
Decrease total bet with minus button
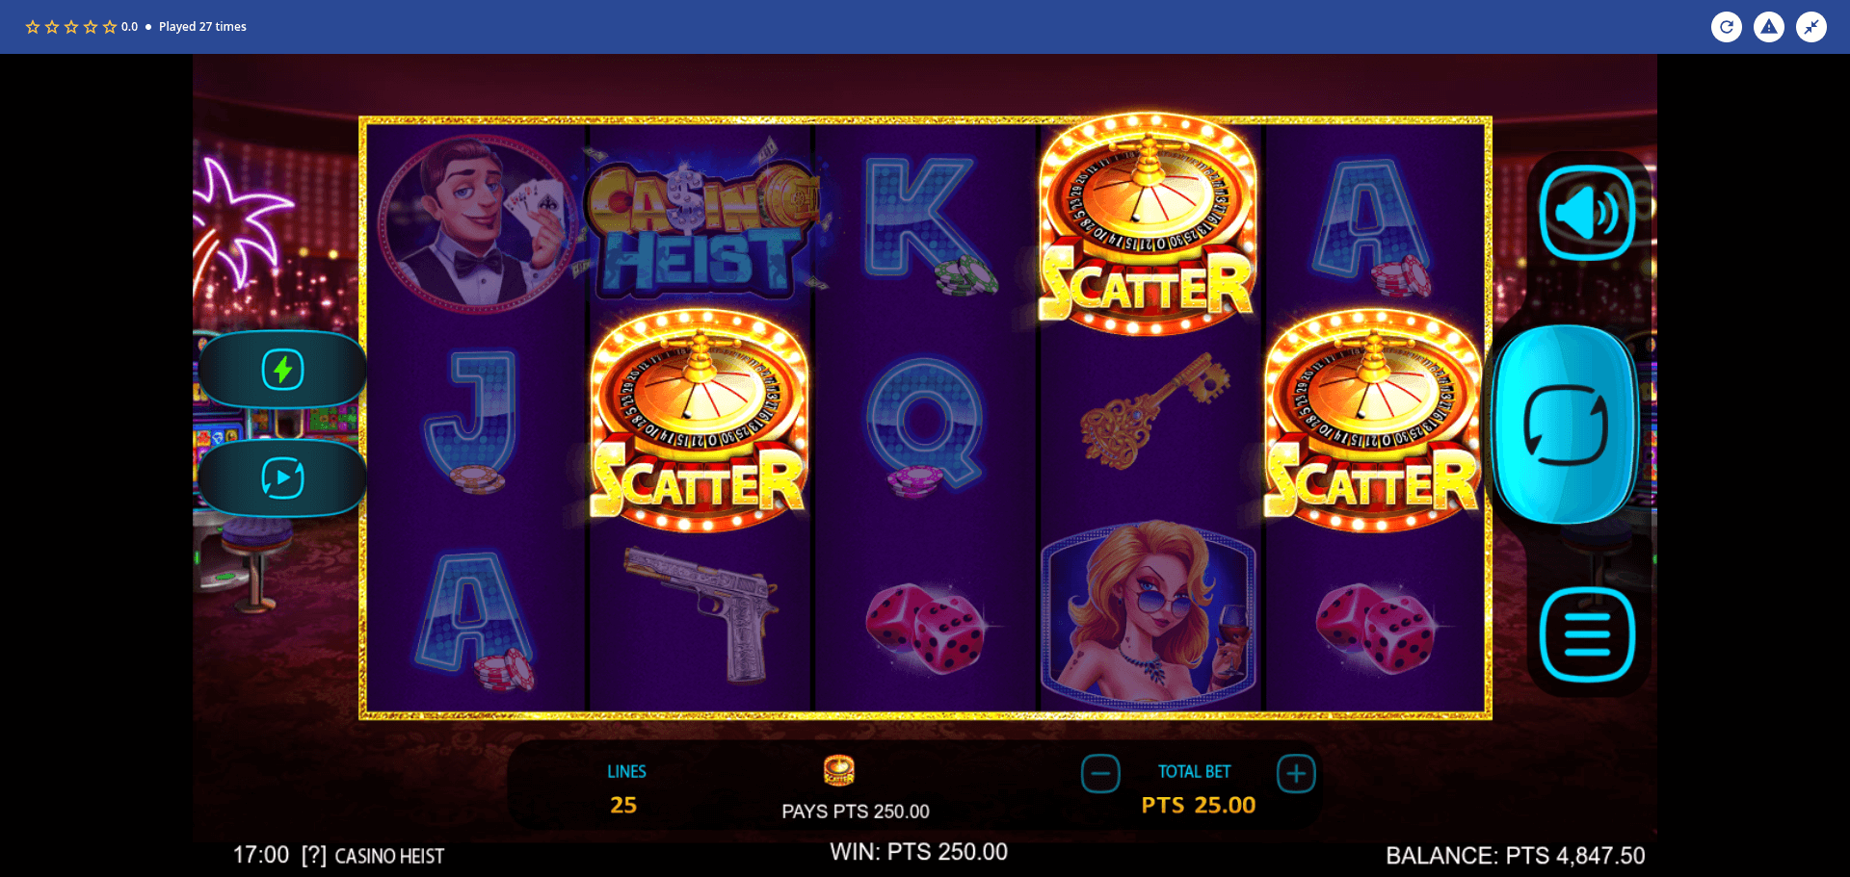(1100, 773)
